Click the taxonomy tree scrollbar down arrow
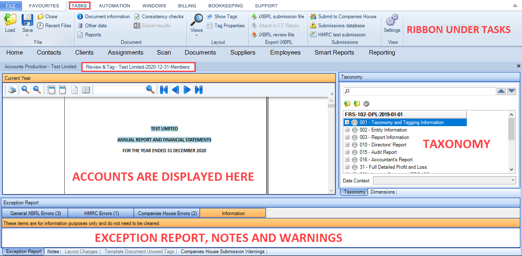The image size is (522, 256). [511, 170]
